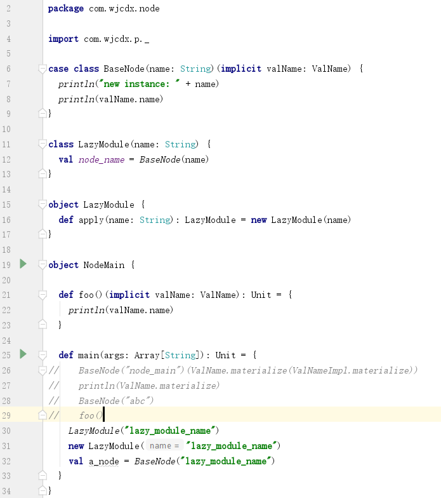Click apply method name on line 16
The height and width of the screenshot is (498, 441).
(91, 220)
